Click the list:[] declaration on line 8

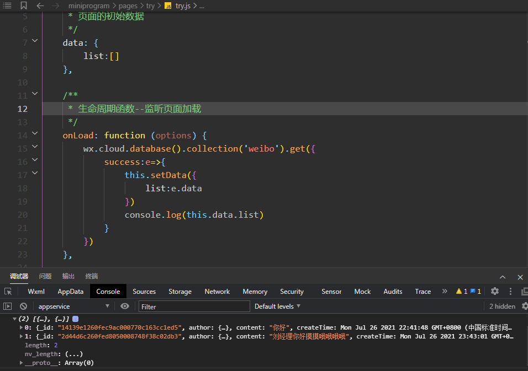(102, 56)
